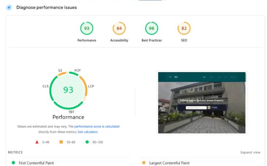The width and height of the screenshot is (267, 166).
Task: Click the LCP label on the gauge
Action: [91, 86]
